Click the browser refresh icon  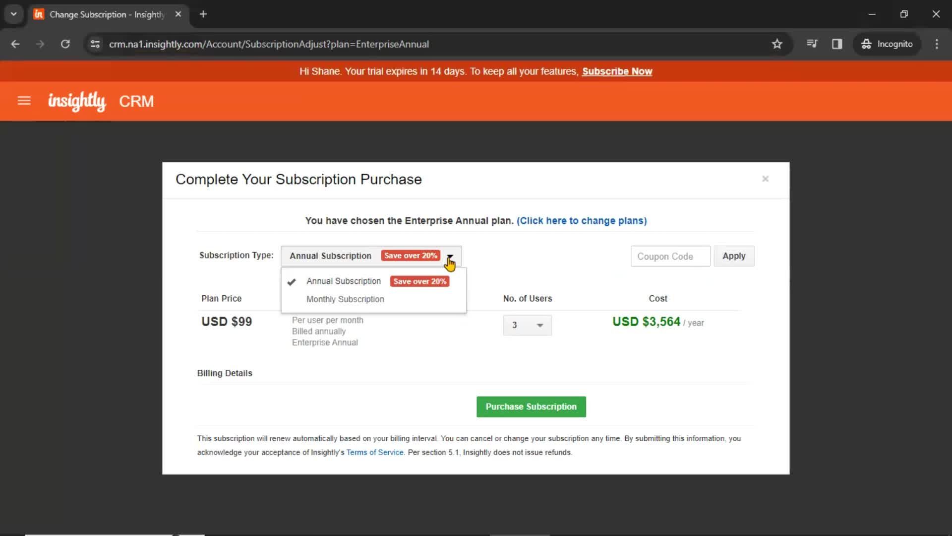[65, 44]
